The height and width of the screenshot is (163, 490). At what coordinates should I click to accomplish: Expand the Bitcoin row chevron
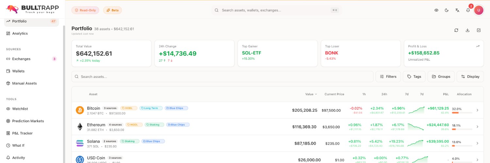[477, 110]
